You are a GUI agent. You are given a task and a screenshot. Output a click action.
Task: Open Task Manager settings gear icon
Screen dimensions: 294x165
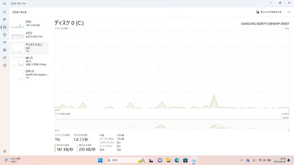(x=5, y=151)
